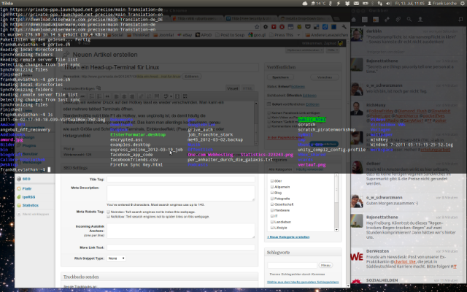
Task: Bookmark page with Chrome star icon
Action: click(x=257, y=27)
